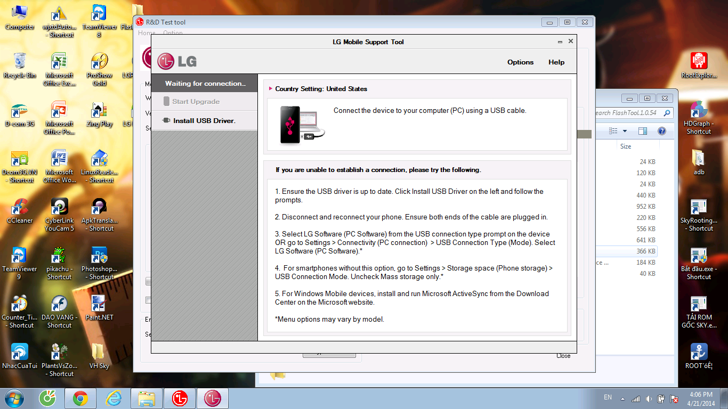Image resolution: width=728 pixels, height=409 pixels.
Task: Select the ROOT anchor desktop icon
Action: [699, 356]
